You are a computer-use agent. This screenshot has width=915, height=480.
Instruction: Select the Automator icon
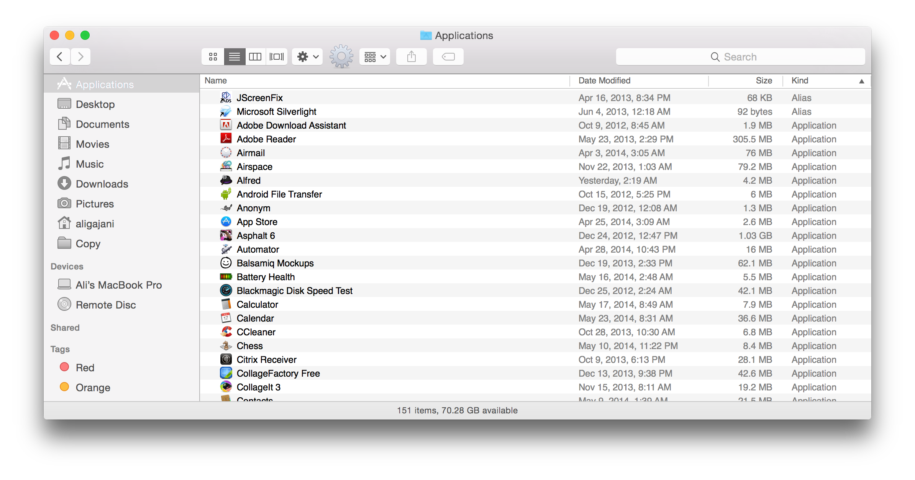pos(226,249)
